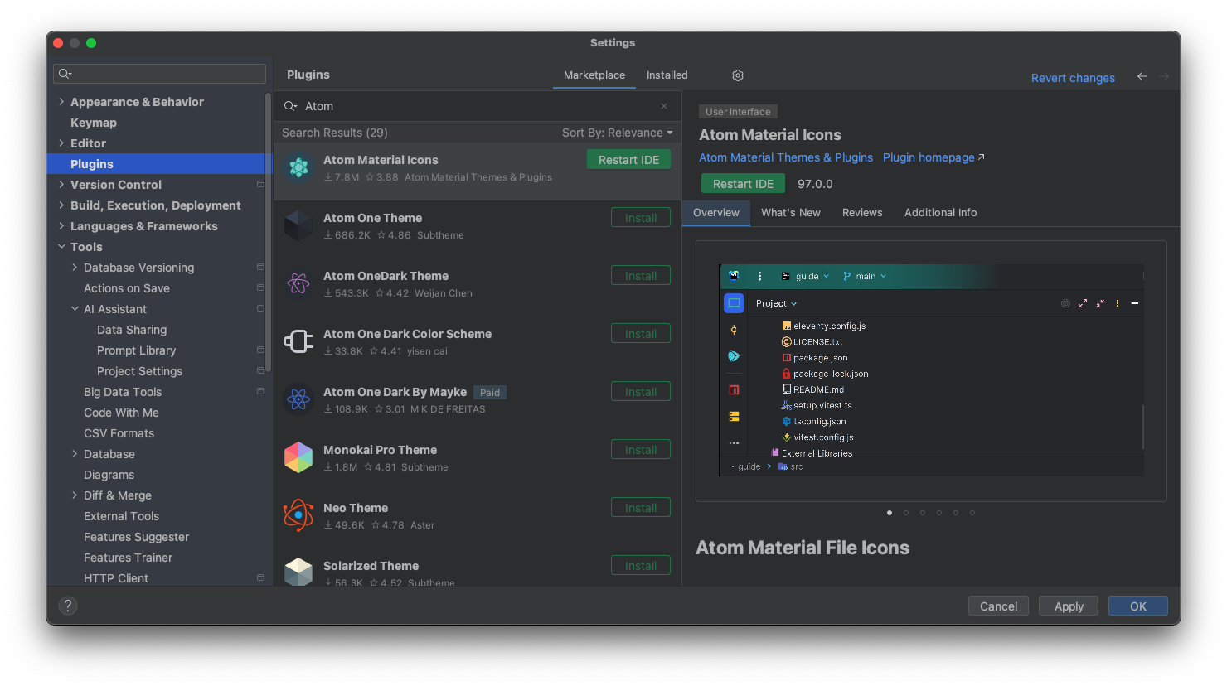Select CSV Formats under Tools
This screenshot has height=686, width=1227.
click(x=119, y=433)
